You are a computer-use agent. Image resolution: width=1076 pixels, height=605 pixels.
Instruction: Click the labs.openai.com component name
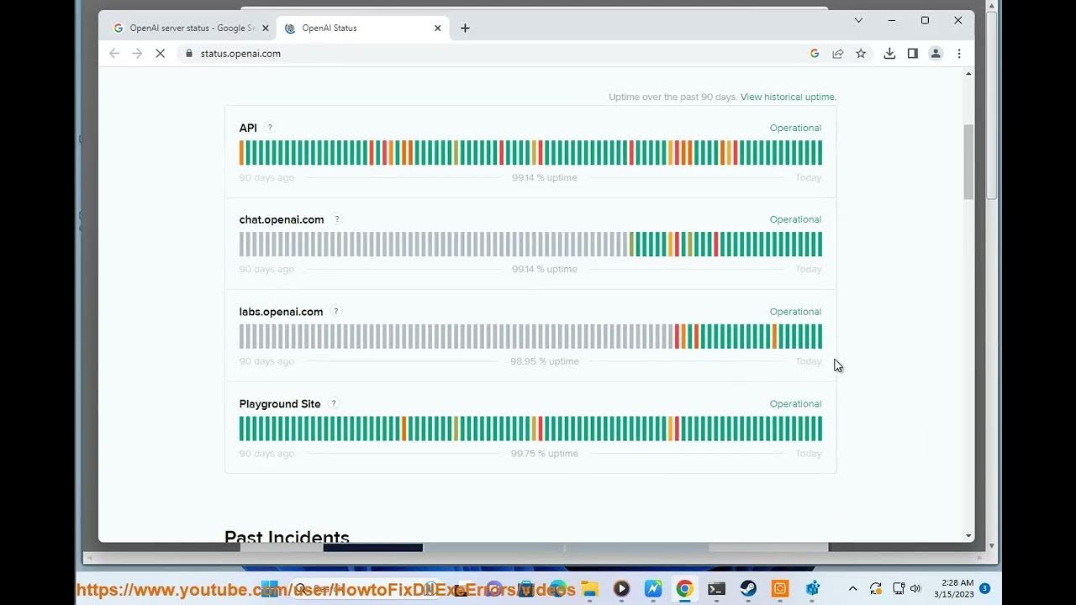point(281,312)
